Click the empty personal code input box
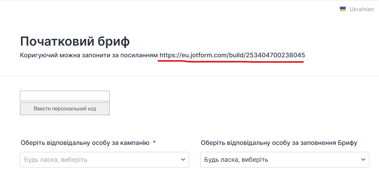The image size is (379, 183). click(x=65, y=96)
